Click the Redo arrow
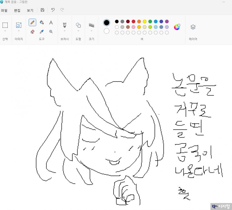 (62, 10)
